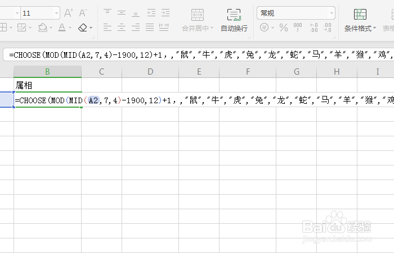Select column C header

pos(101,72)
